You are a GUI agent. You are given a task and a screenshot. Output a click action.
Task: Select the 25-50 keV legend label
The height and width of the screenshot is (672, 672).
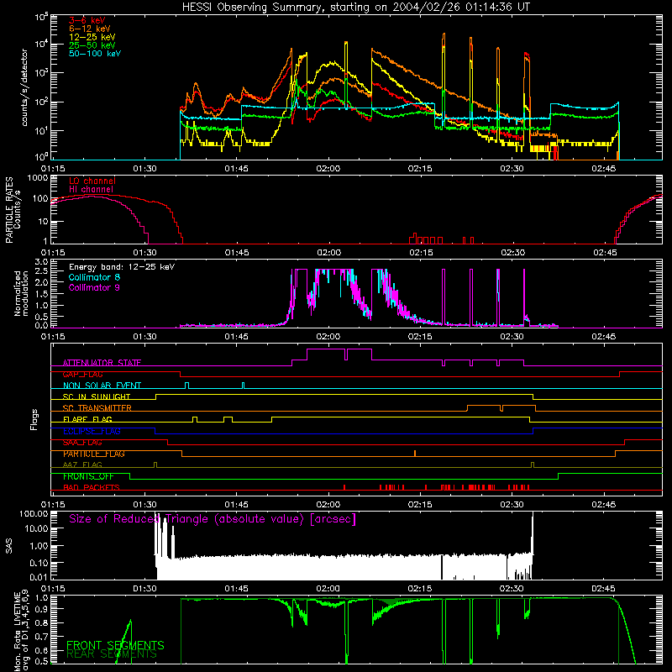[92, 45]
